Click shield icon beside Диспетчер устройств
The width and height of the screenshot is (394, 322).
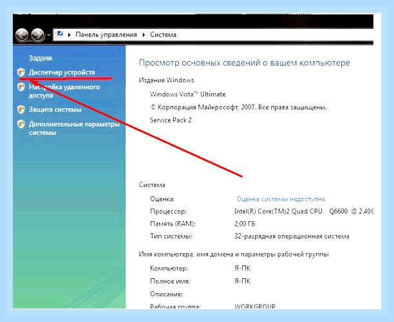[x=21, y=73]
